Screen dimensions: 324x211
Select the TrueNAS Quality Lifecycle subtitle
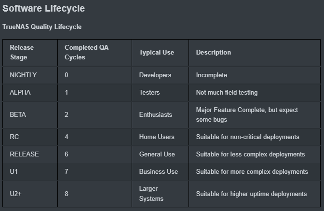[42, 27]
